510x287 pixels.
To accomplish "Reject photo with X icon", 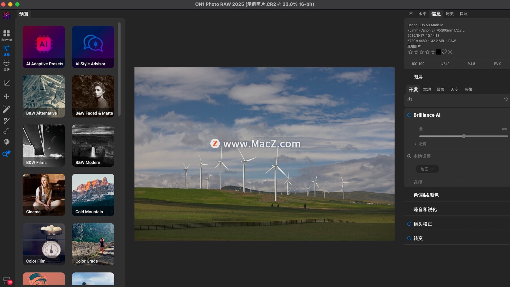I will tap(450, 52).
